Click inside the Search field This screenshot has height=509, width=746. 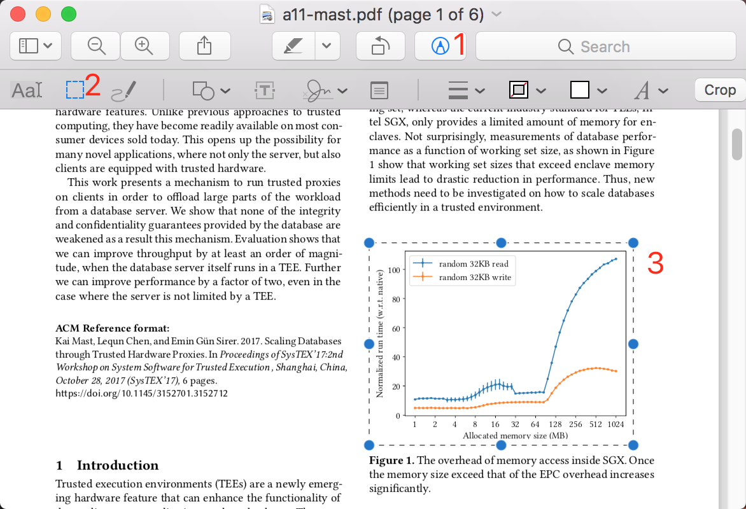[605, 45]
